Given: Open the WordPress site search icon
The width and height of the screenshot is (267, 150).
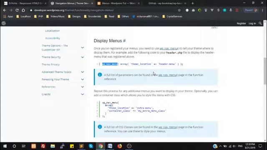Looking at the screenshot, I should [x=260, y=23].
